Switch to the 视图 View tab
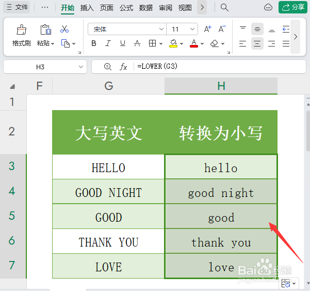310x291 pixels. (185, 8)
